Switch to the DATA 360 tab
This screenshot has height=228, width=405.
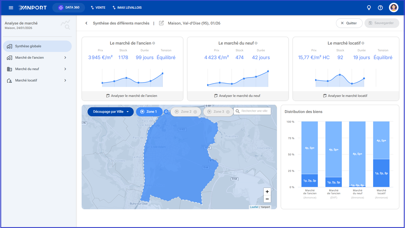coord(69,8)
